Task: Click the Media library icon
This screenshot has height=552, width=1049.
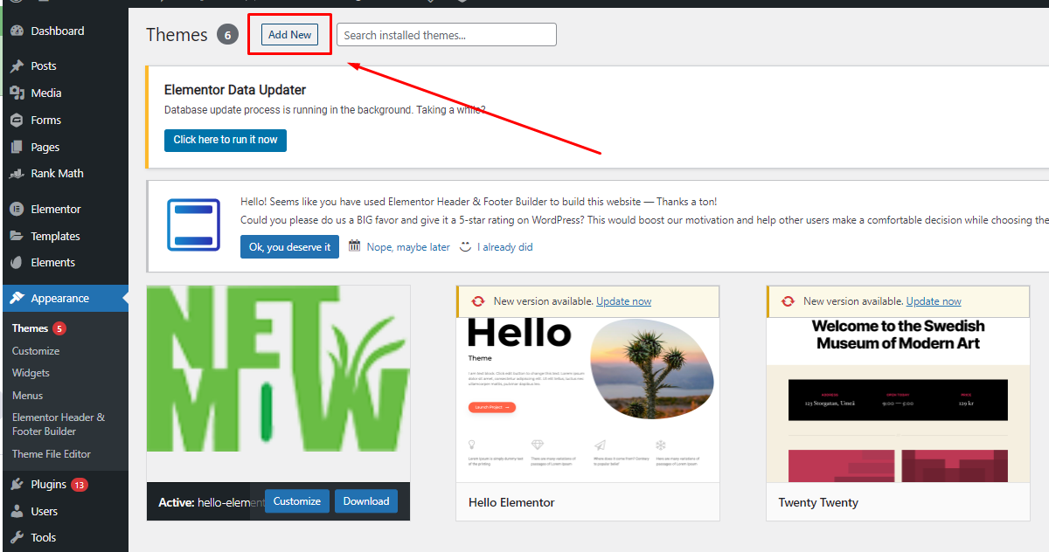Action: click(17, 93)
